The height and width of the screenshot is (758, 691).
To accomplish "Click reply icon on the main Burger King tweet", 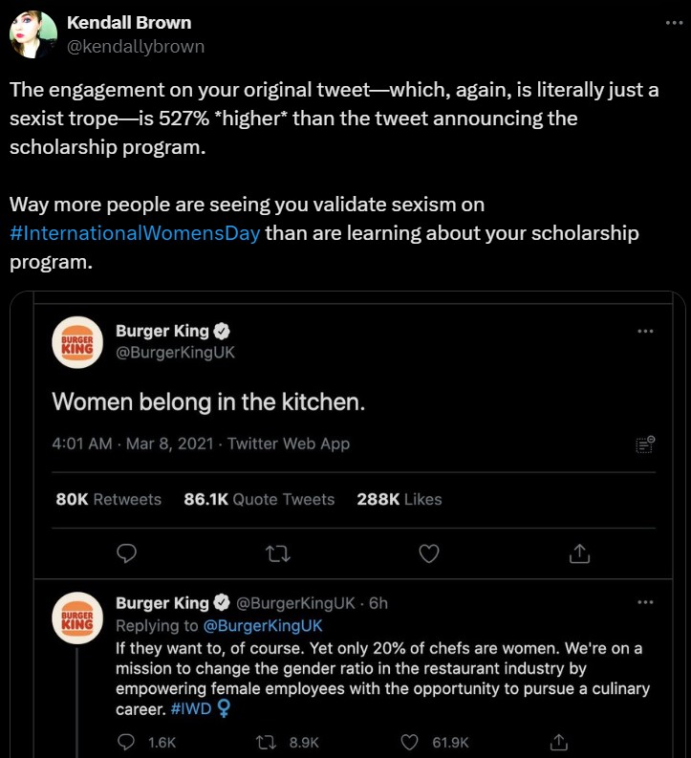I will (x=126, y=553).
